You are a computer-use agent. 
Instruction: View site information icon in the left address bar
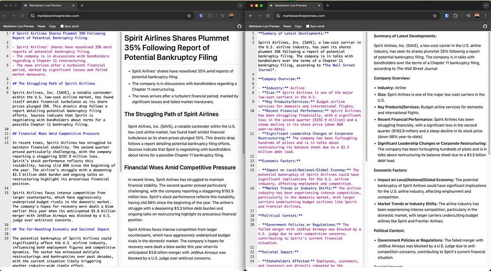click(32, 16)
